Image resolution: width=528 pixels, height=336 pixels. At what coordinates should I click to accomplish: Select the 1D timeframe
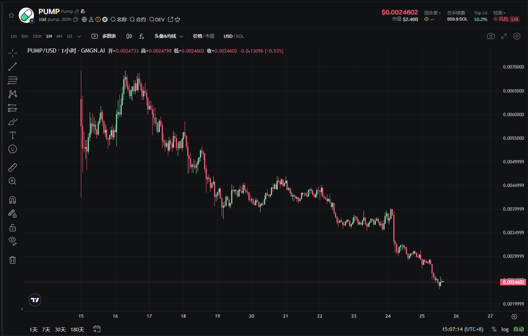pos(70,36)
